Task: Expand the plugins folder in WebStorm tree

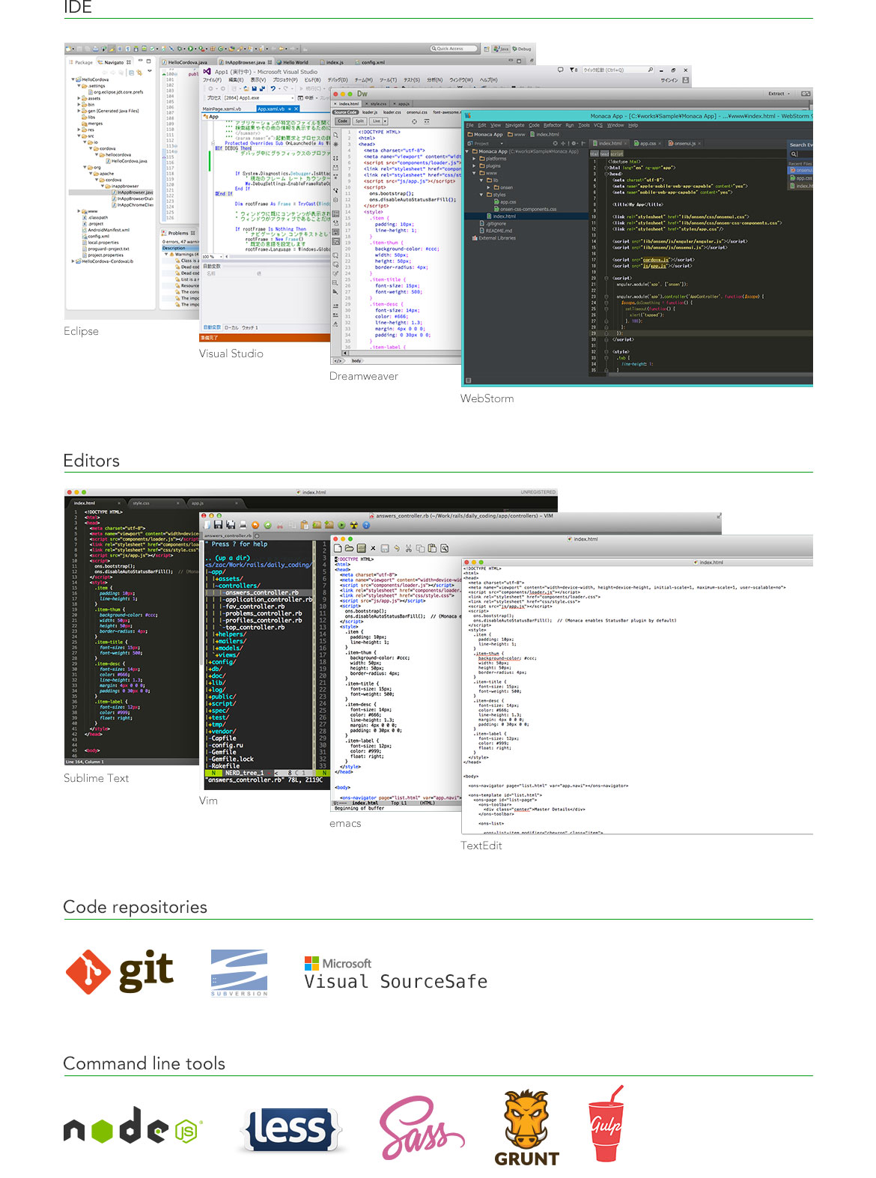Action: 474,166
